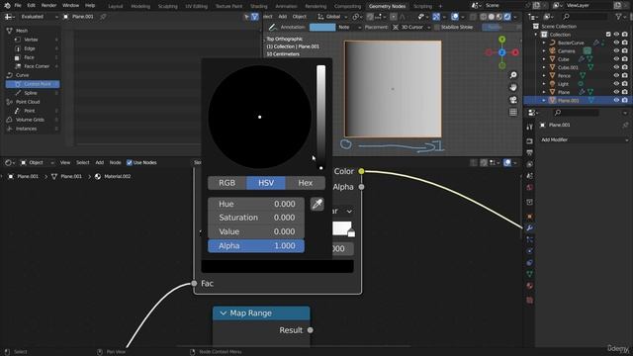
Task: Toggle the Stabilize Stroke checkbox
Action: click(x=437, y=27)
